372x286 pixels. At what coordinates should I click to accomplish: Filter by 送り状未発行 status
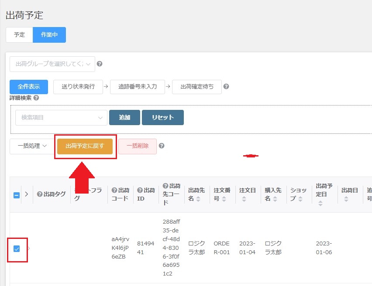78,86
